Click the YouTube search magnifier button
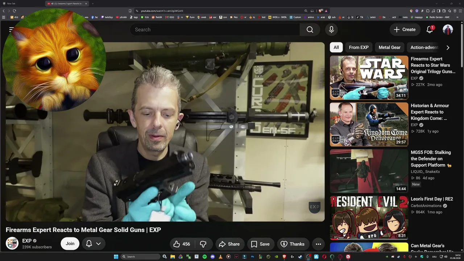 [x=310, y=30]
